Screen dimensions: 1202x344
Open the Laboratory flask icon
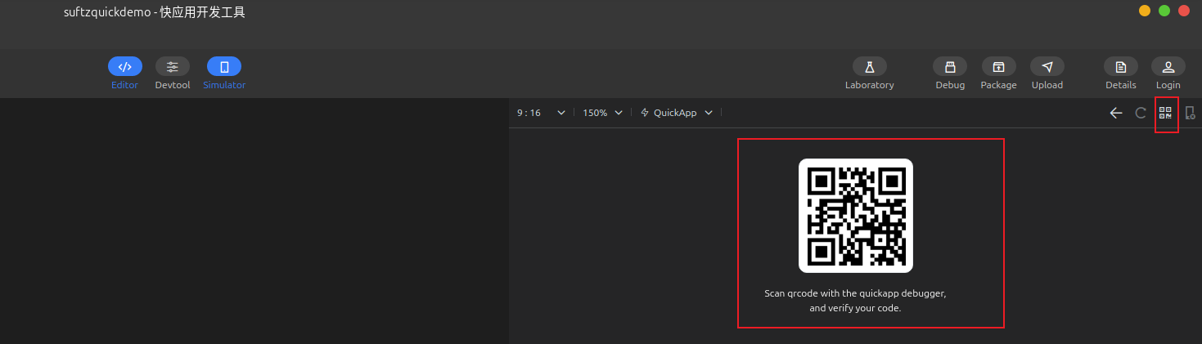(x=869, y=67)
